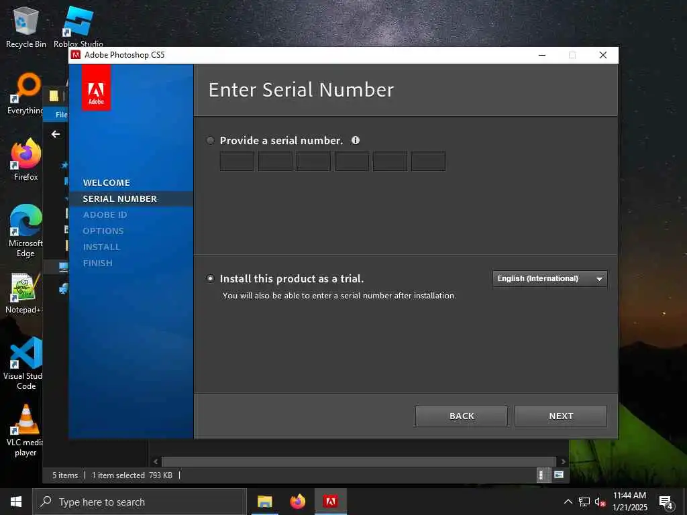This screenshot has width=687, height=515.
Task: Click the back arrow in File Explorer
Action: coord(56,134)
